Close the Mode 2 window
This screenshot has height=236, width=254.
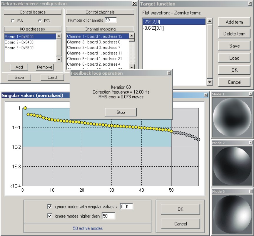pyautogui.click(x=250, y=142)
